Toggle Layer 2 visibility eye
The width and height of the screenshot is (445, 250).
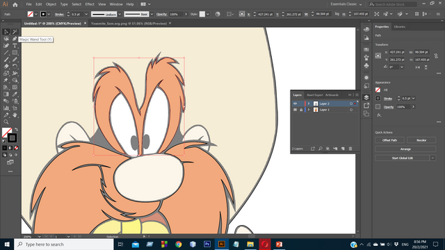click(x=295, y=103)
